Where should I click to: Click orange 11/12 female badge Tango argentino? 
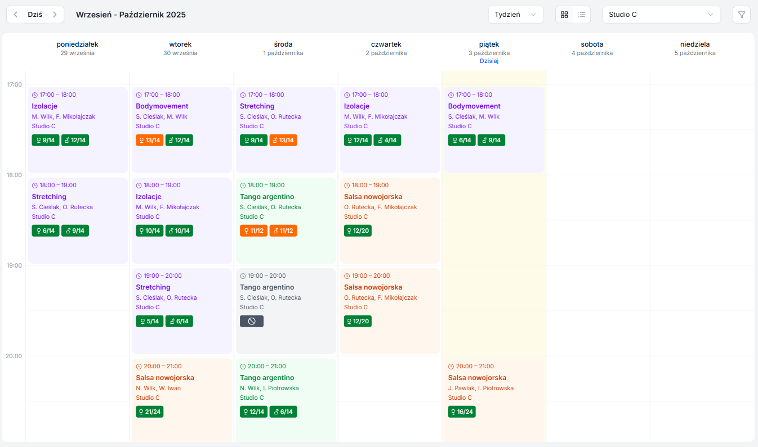[x=253, y=231]
